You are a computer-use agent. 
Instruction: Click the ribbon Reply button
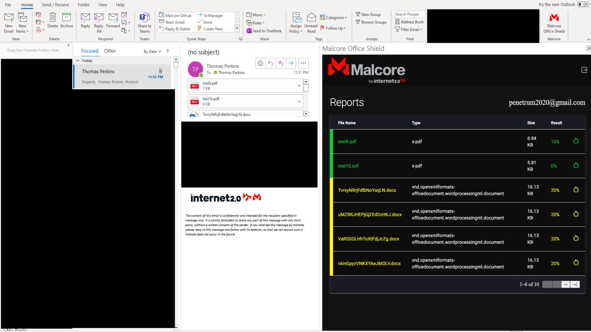(x=85, y=20)
